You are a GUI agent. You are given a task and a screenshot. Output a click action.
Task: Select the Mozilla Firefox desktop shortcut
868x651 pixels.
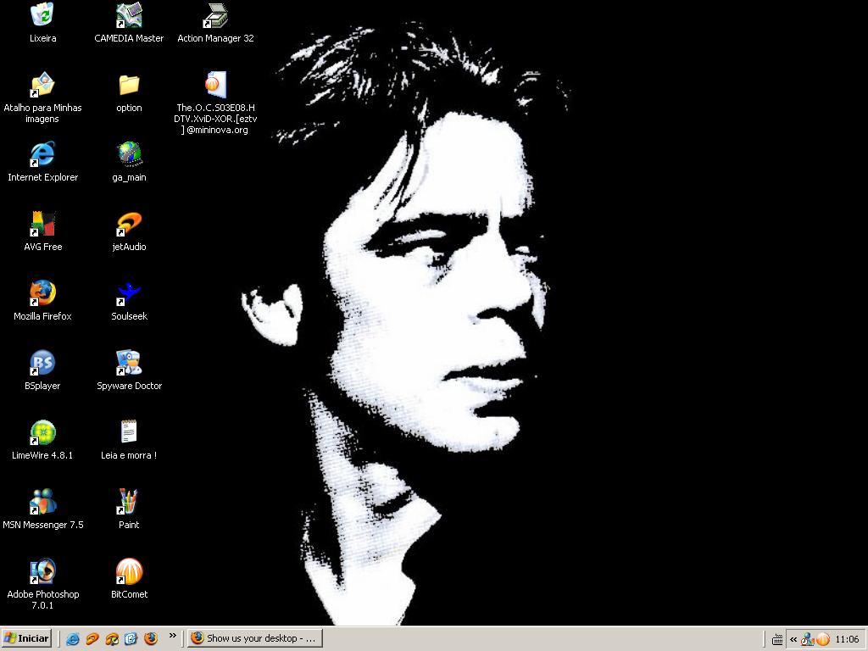pyautogui.click(x=42, y=293)
